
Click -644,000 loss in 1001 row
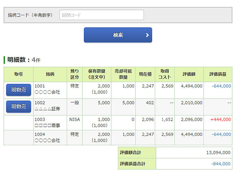(221, 86)
